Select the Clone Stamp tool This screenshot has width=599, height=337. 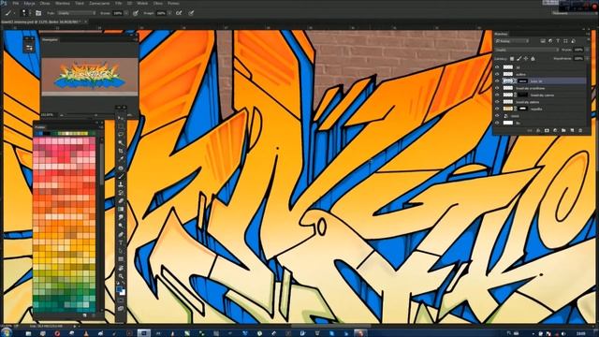click(x=121, y=184)
